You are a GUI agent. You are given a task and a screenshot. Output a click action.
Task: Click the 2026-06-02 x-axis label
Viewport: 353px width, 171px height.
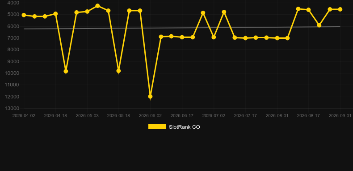(x=150, y=116)
